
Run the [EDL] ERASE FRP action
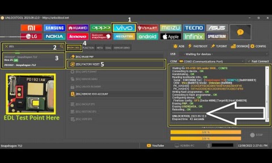tap(116, 57)
